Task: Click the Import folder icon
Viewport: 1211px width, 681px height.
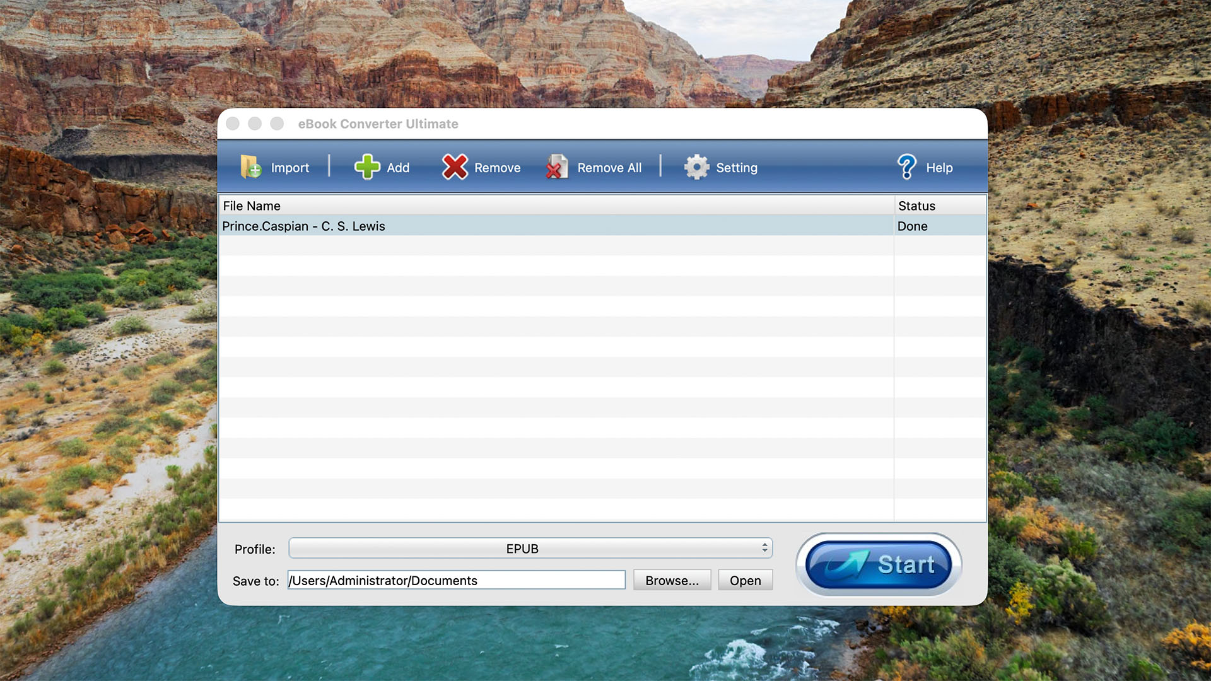Action: click(x=251, y=167)
